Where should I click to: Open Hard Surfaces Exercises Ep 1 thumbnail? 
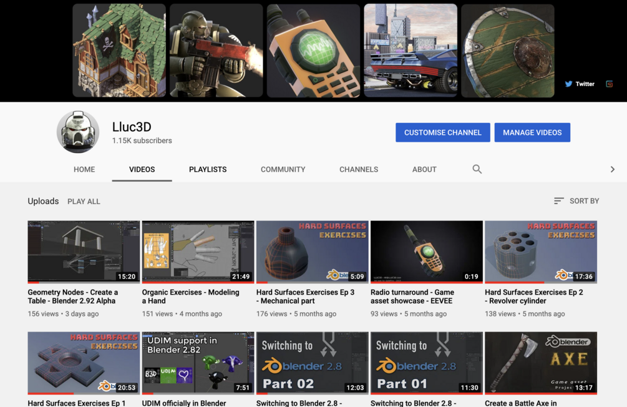[x=84, y=363]
